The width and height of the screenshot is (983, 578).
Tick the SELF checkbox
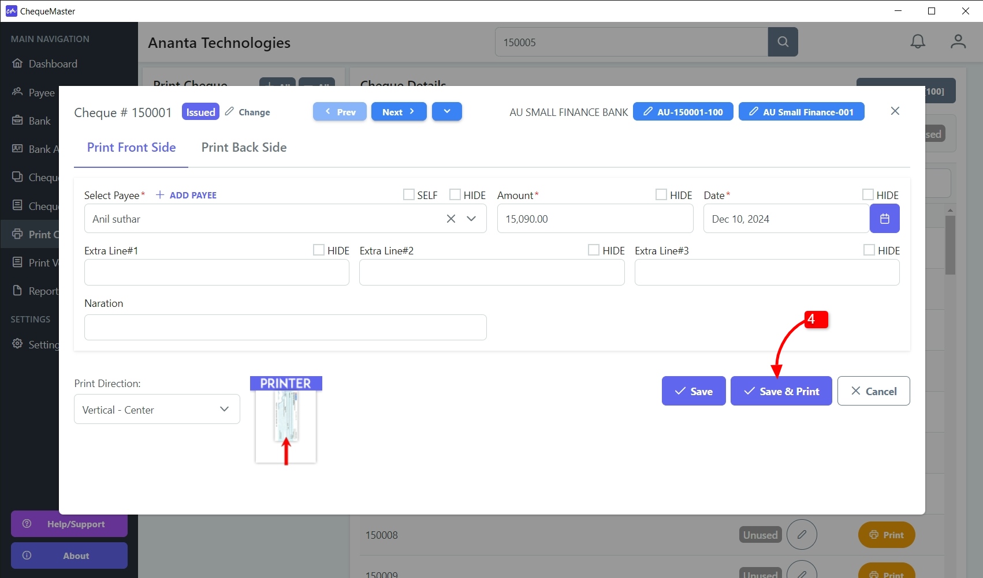click(x=409, y=194)
